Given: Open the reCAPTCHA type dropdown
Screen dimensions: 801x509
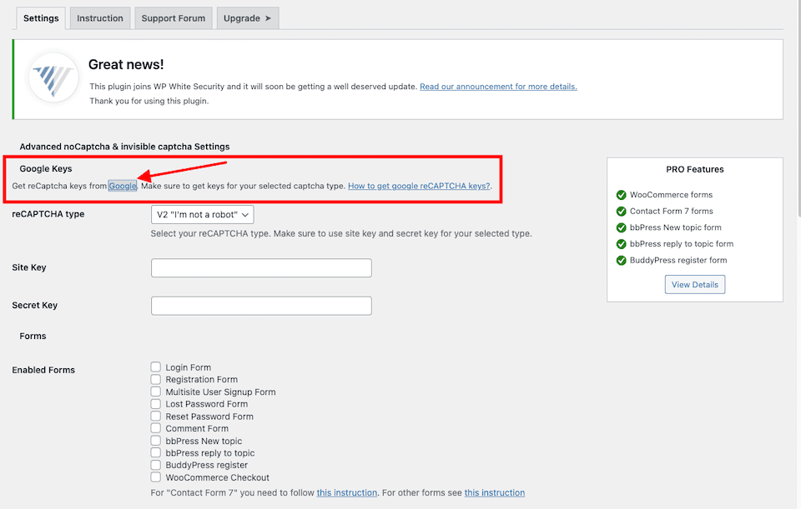Looking at the screenshot, I should click(x=202, y=215).
